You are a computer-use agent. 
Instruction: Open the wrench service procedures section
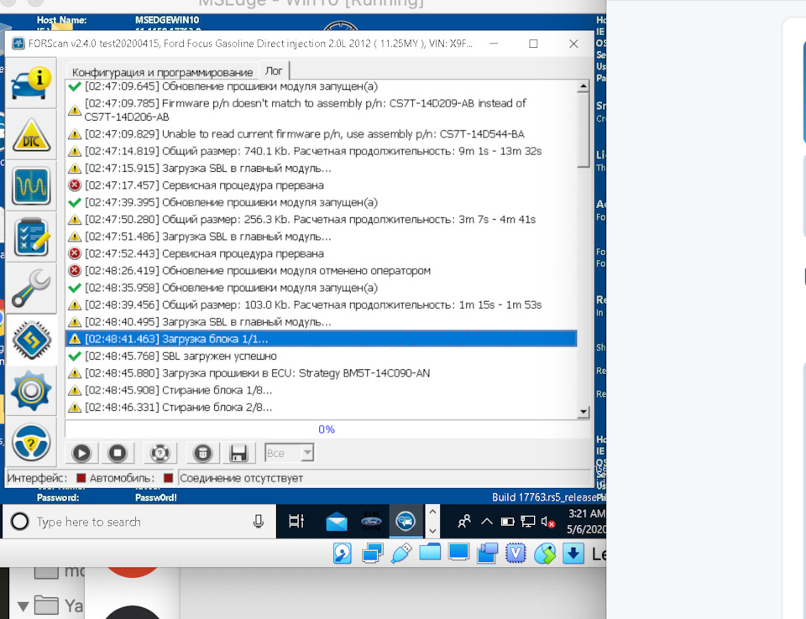coord(31,289)
